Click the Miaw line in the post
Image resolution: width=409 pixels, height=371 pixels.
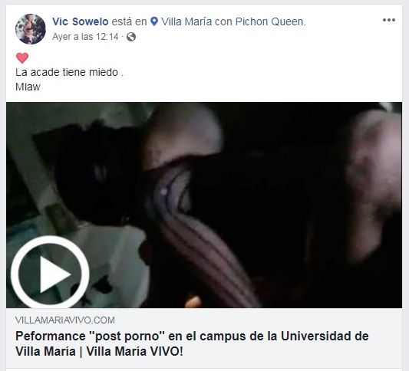click(x=28, y=87)
